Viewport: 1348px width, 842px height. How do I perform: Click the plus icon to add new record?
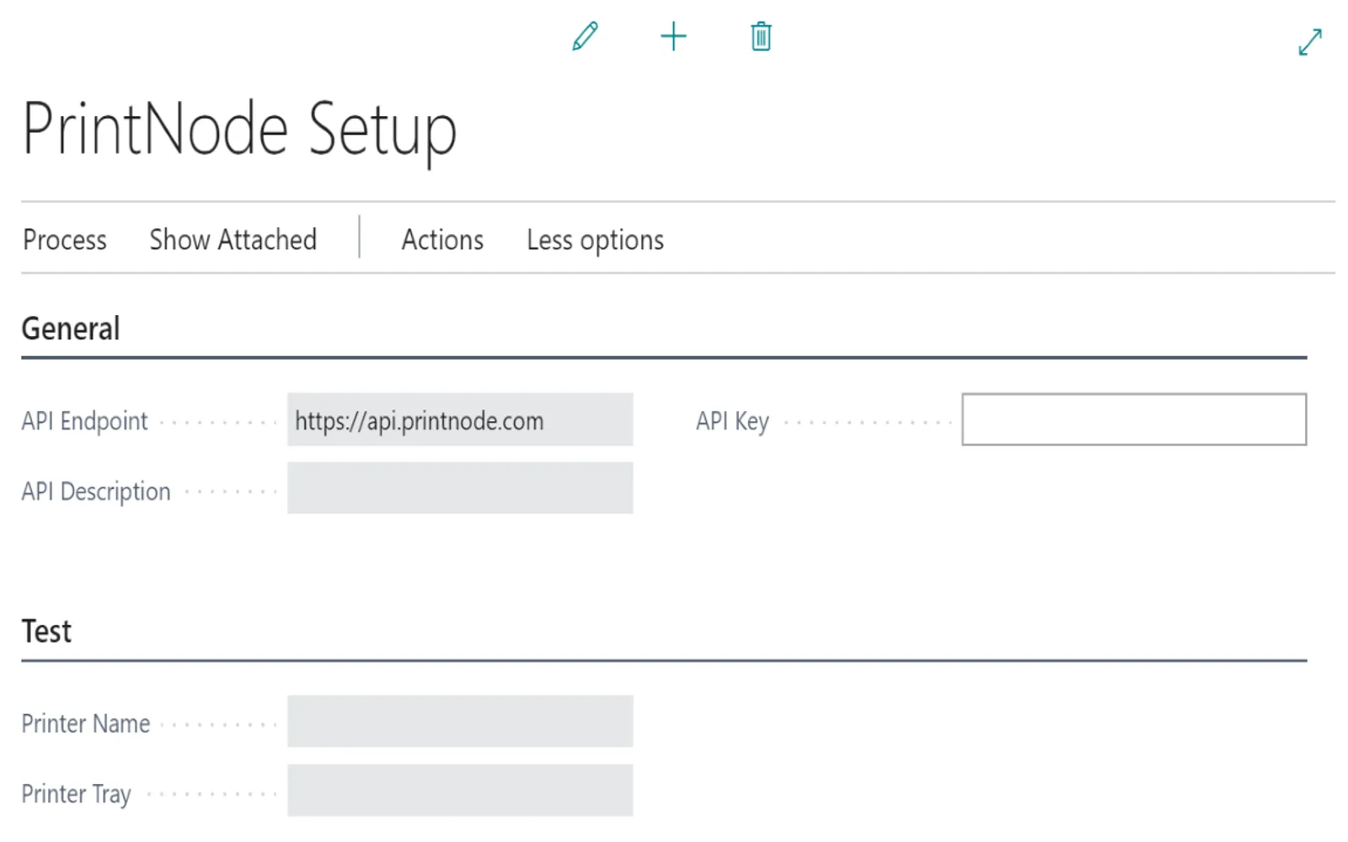673,36
